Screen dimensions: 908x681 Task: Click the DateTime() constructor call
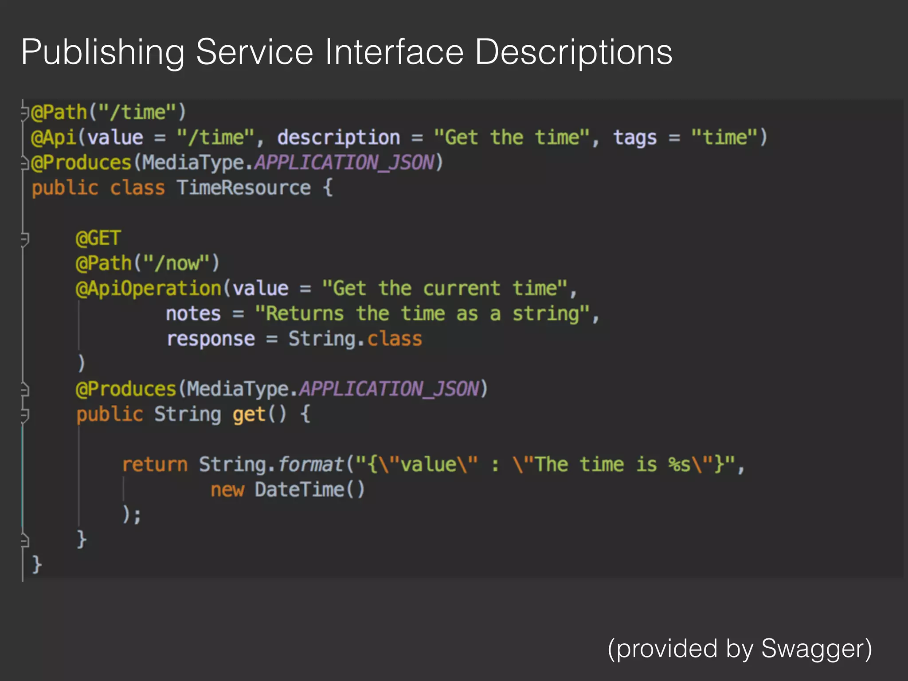click(310, 489)
